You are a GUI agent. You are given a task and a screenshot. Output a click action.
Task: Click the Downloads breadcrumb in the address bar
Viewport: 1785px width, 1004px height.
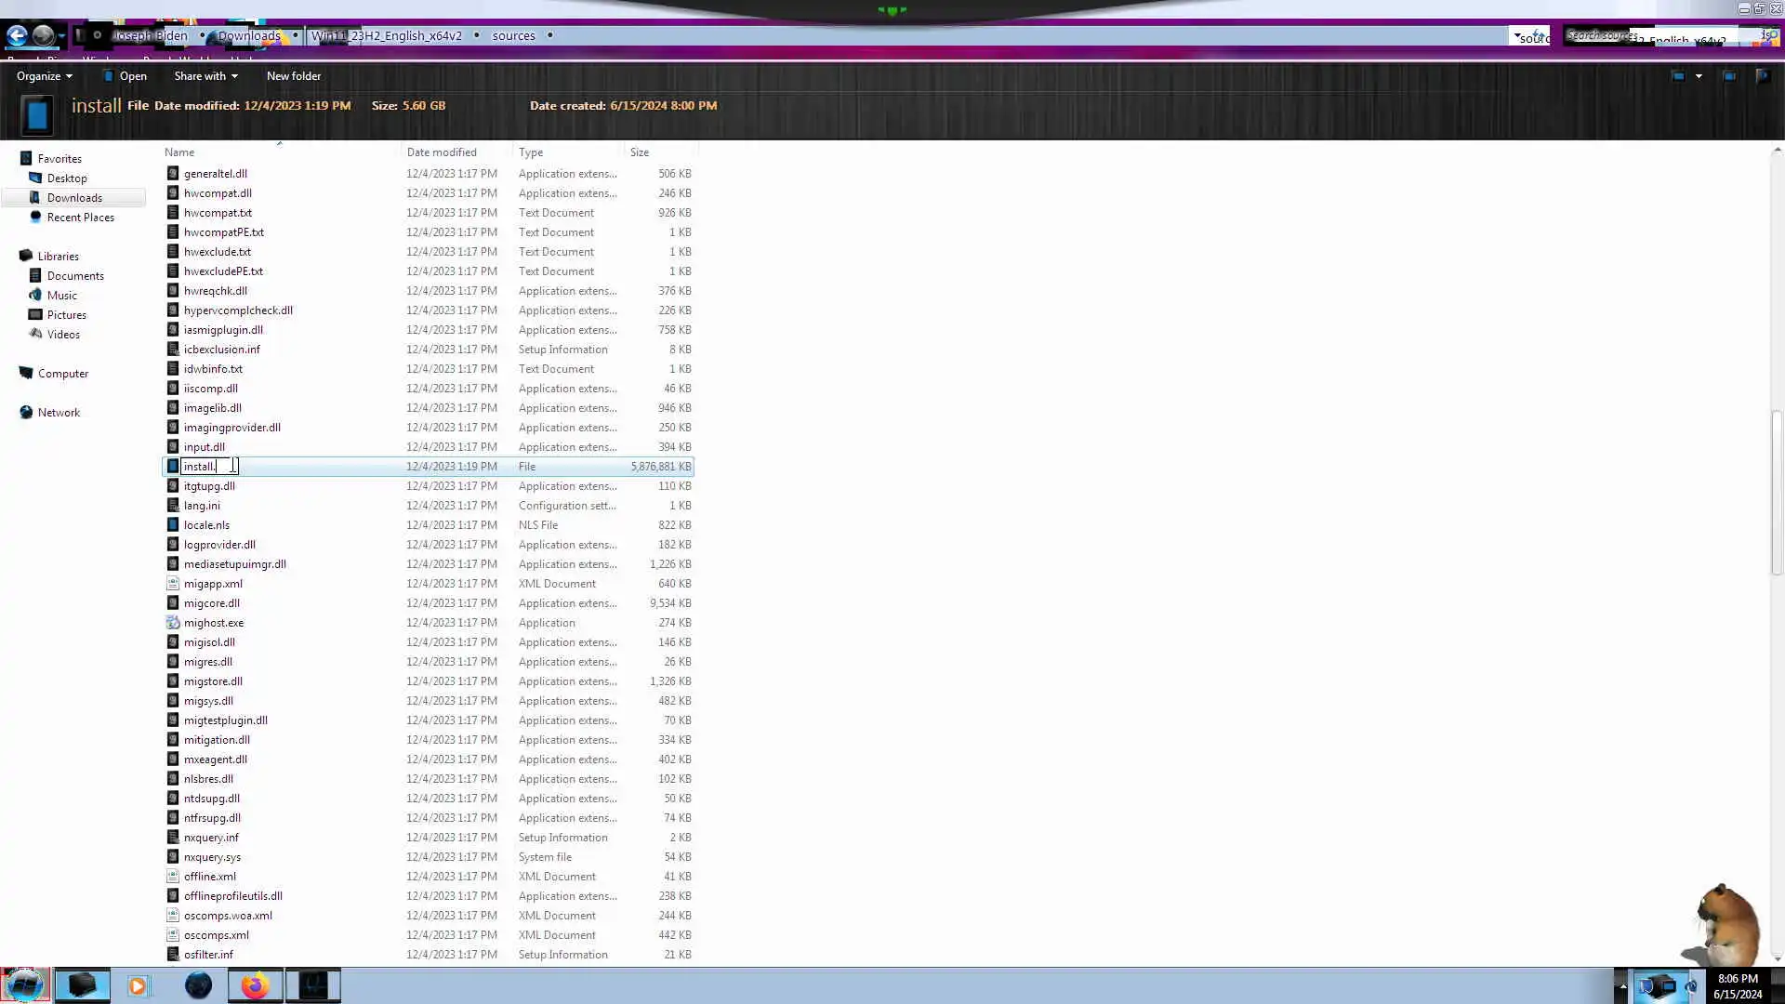click(248, 36)
